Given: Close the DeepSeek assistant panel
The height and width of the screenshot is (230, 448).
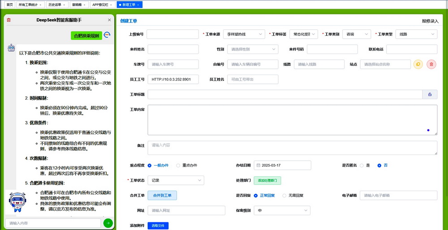Looking at the screenshot, I should pos(109,20).
